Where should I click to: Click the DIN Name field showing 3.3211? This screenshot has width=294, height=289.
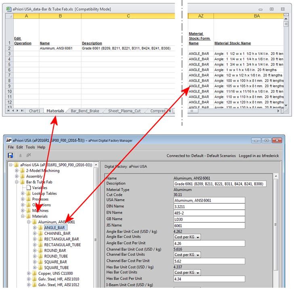209,207
